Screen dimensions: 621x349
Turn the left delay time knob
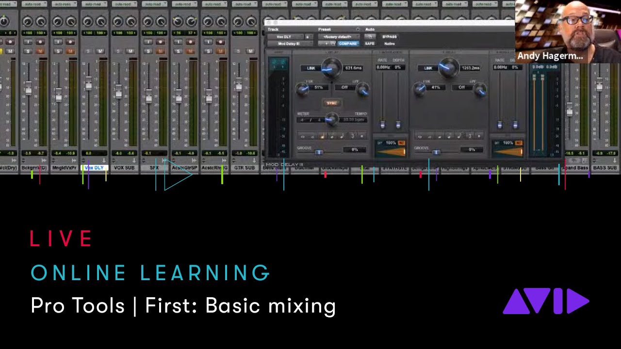click(332, 68)
